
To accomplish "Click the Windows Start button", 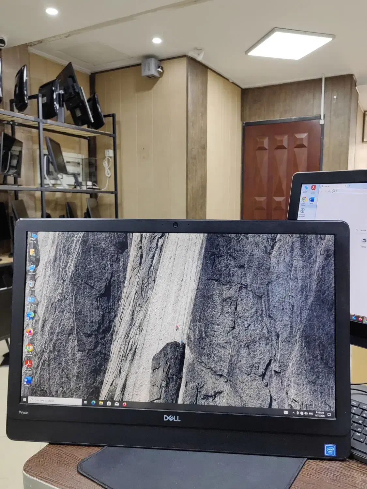I will [25, 399].
